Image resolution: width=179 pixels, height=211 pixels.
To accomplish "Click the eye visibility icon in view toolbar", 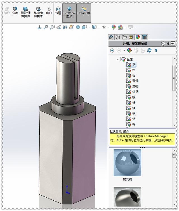I will click(104, 27).
